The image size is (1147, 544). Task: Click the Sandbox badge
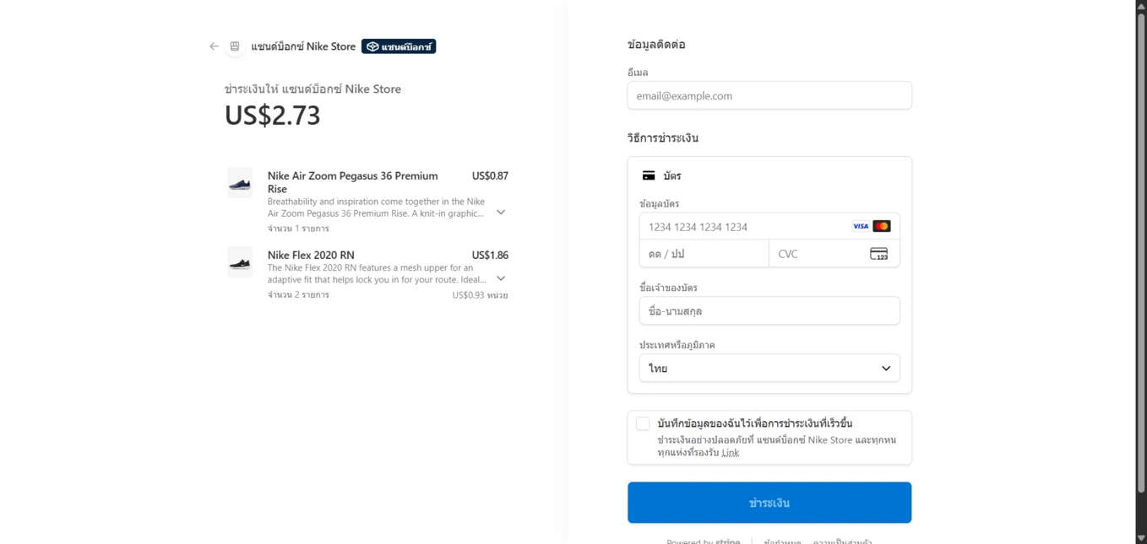pyautogui.click(x=399, y=46)
